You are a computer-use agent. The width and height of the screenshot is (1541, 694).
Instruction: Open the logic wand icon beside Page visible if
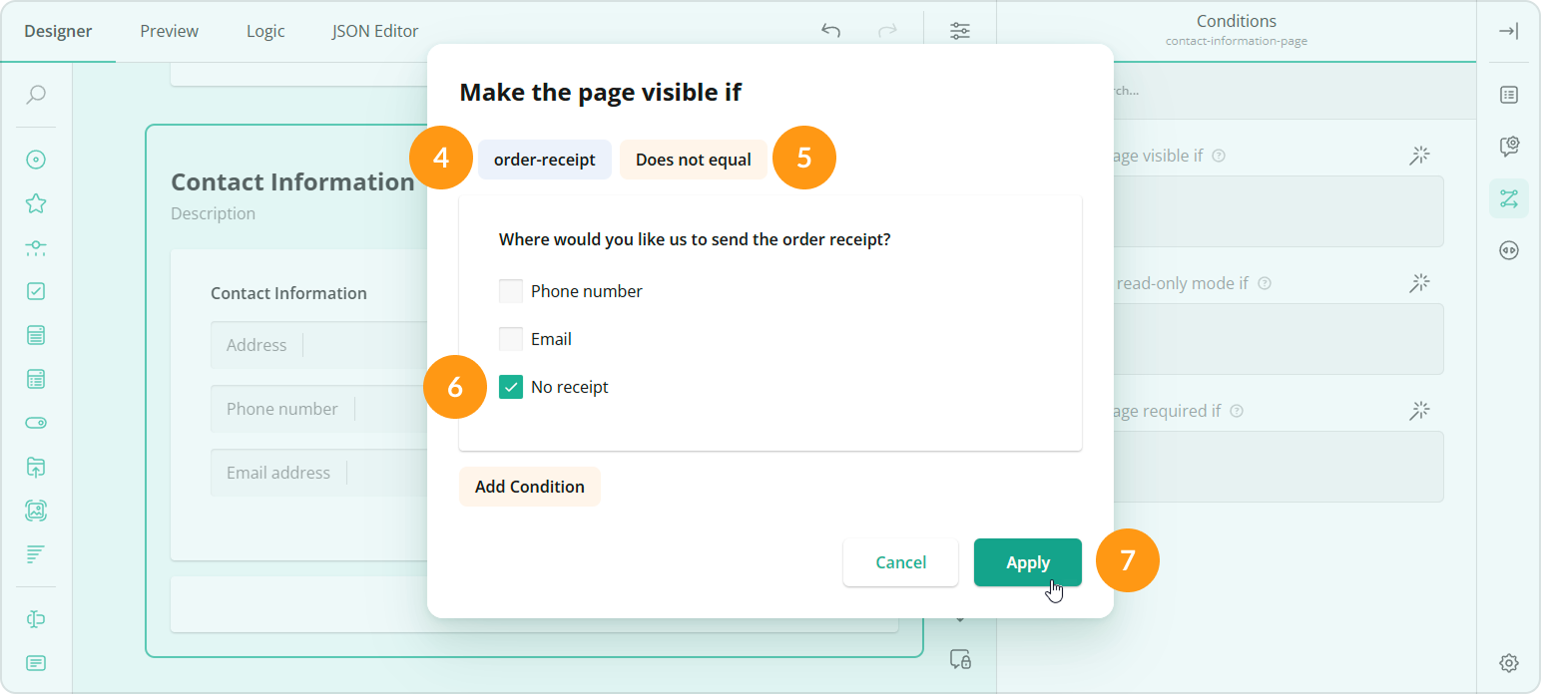pos(1418,155)
